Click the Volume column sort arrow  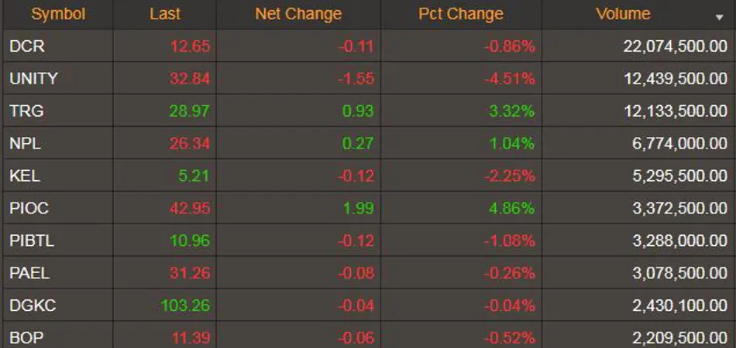point(721,16)
